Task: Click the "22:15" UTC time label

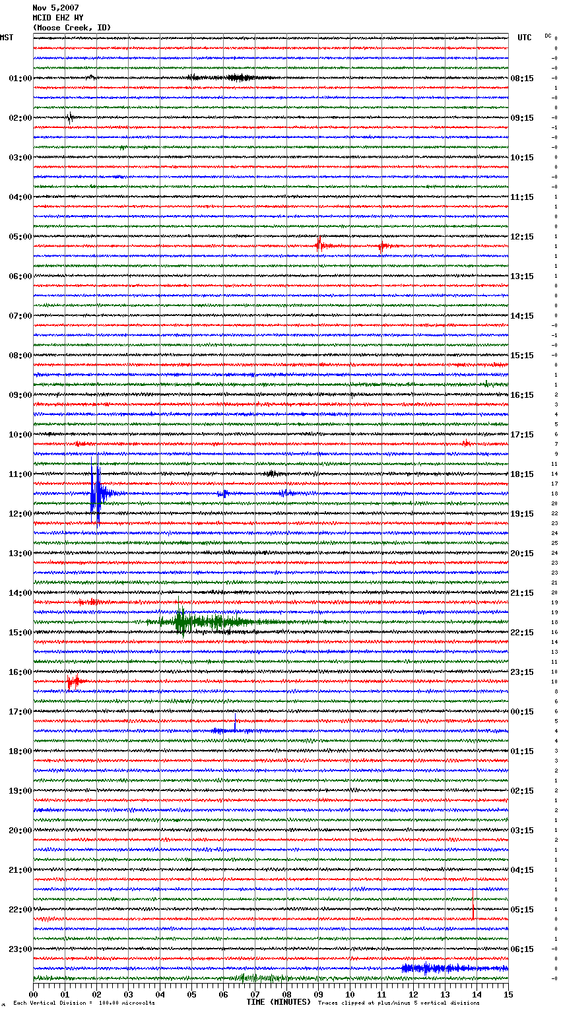Action: pos(522,633)
